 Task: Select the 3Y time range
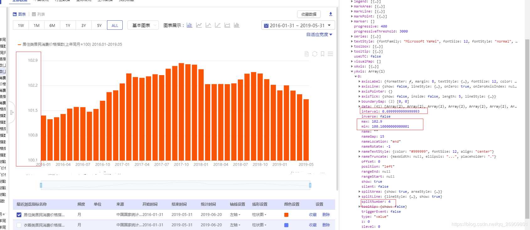coord(83,25)
